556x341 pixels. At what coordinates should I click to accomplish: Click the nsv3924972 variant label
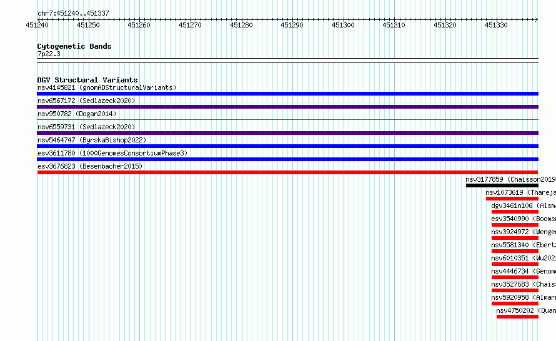[524, 232]
